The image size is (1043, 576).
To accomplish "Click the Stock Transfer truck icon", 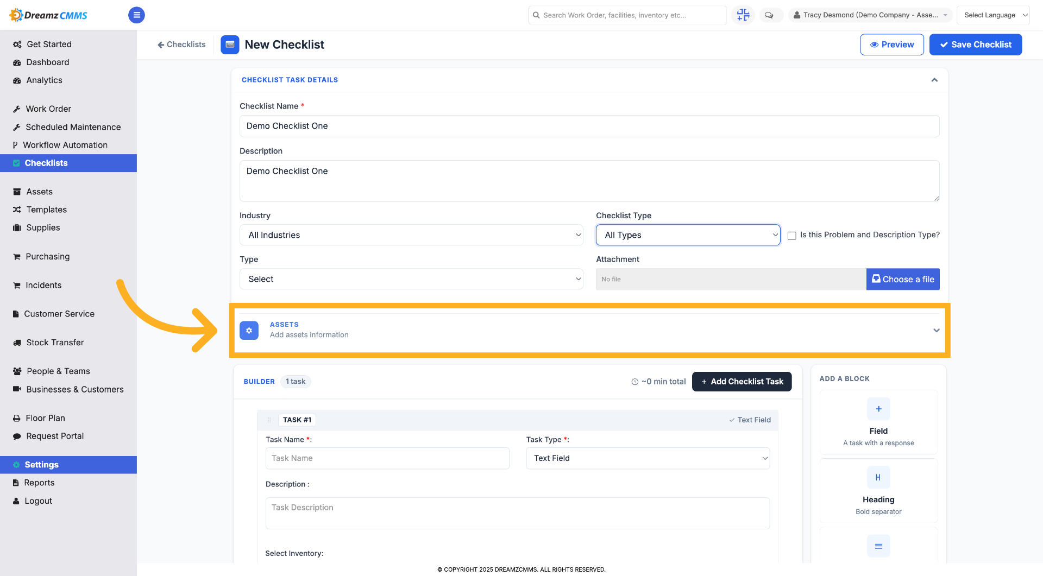I will click(17, 343).
